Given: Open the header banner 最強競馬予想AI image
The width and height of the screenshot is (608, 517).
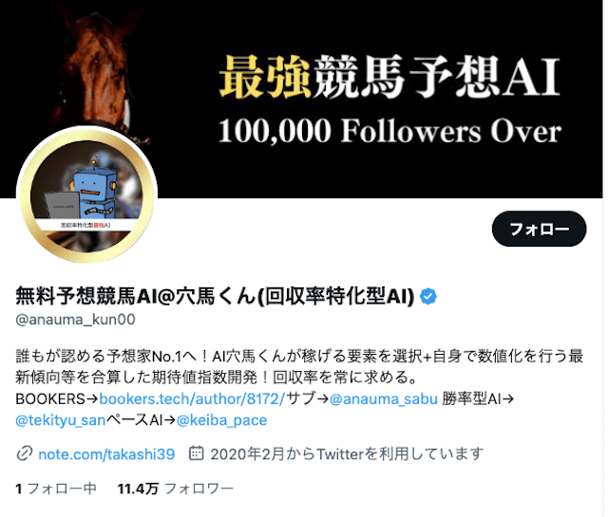Looking at the screenshot, I should (302, 100).
